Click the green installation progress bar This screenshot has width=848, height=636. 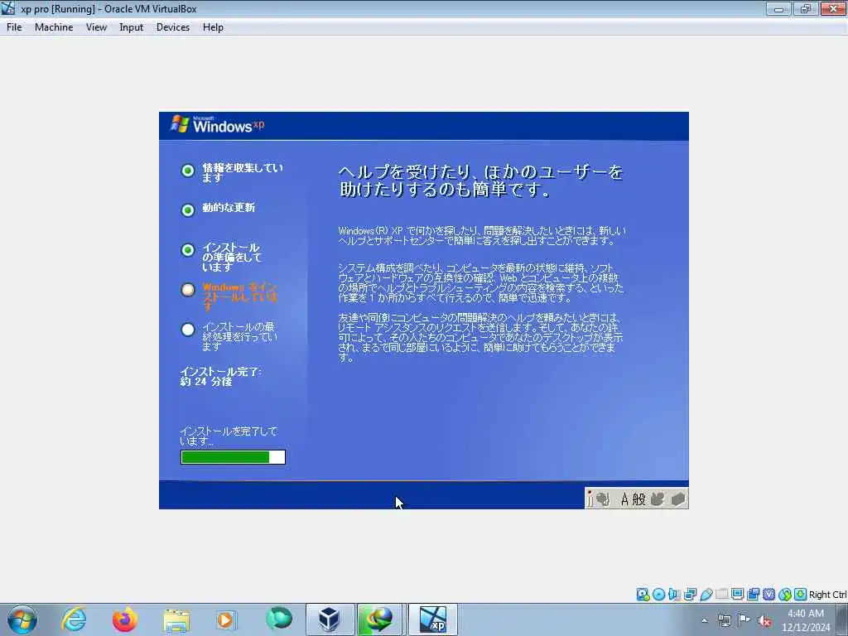[x=233, y=457]
